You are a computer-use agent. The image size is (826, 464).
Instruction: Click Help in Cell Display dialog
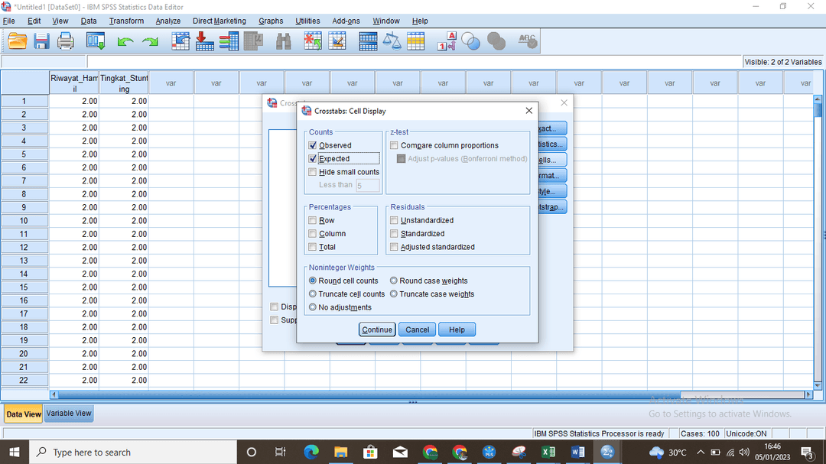click(x=457, y=329)
